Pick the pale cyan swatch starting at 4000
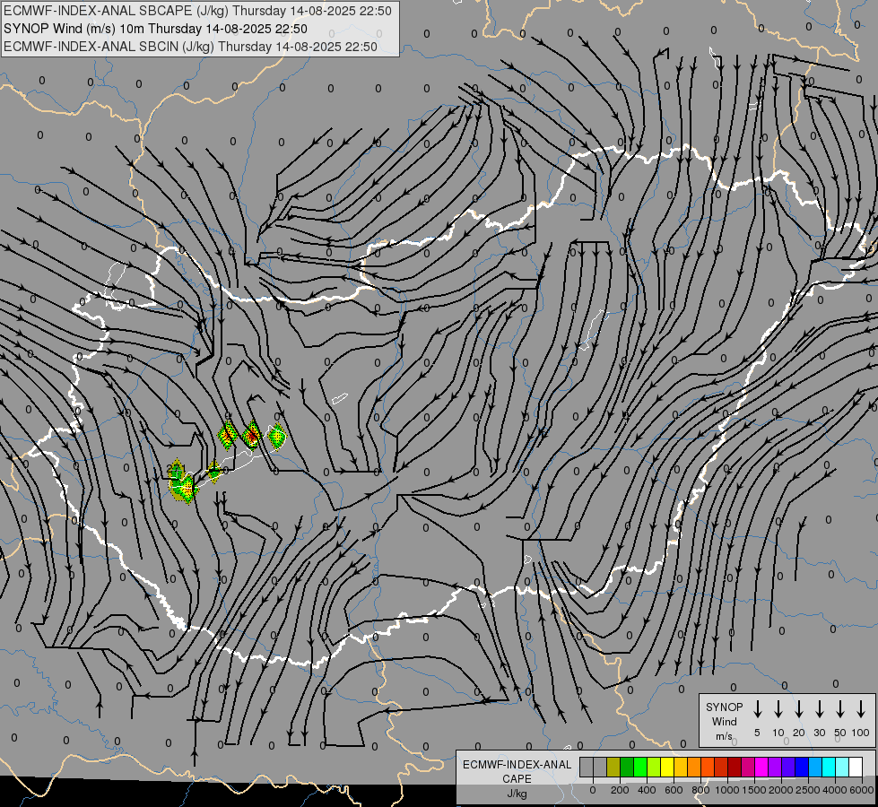This screenshot has height=807, width=878. point(841,768)
